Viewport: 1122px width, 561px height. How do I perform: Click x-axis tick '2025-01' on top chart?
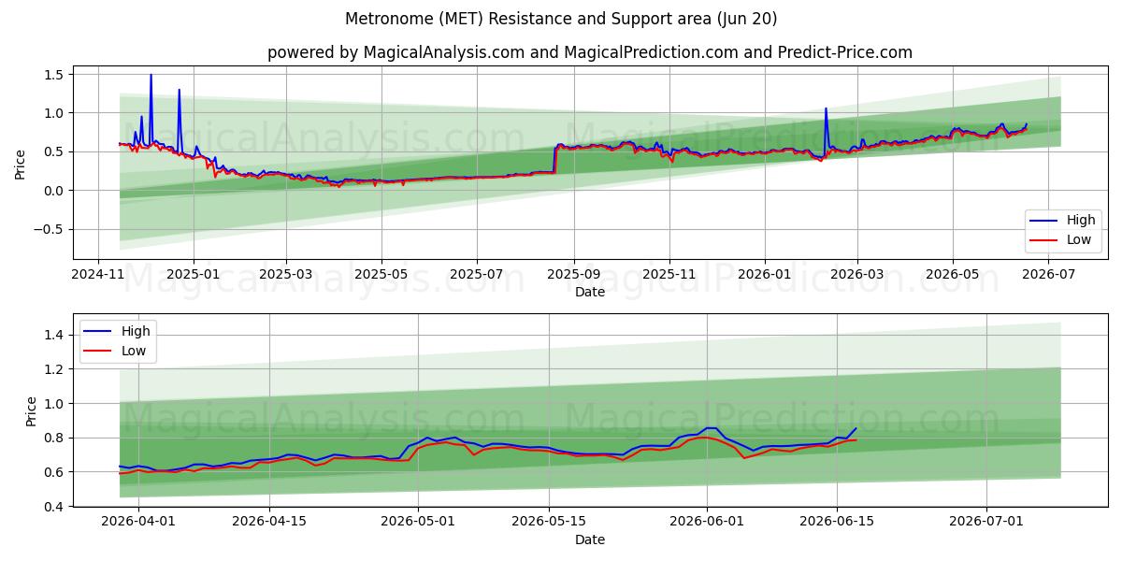click(194, 274)
